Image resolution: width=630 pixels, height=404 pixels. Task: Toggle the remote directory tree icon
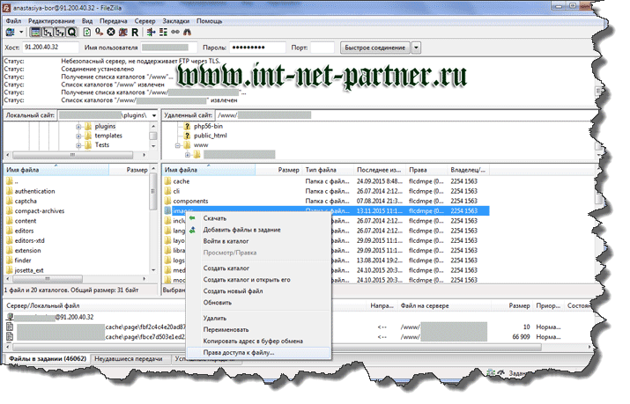click(59, 32)
